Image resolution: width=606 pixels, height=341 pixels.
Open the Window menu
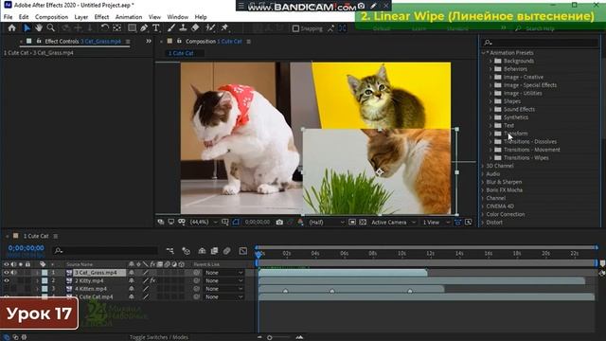[178, 17]
